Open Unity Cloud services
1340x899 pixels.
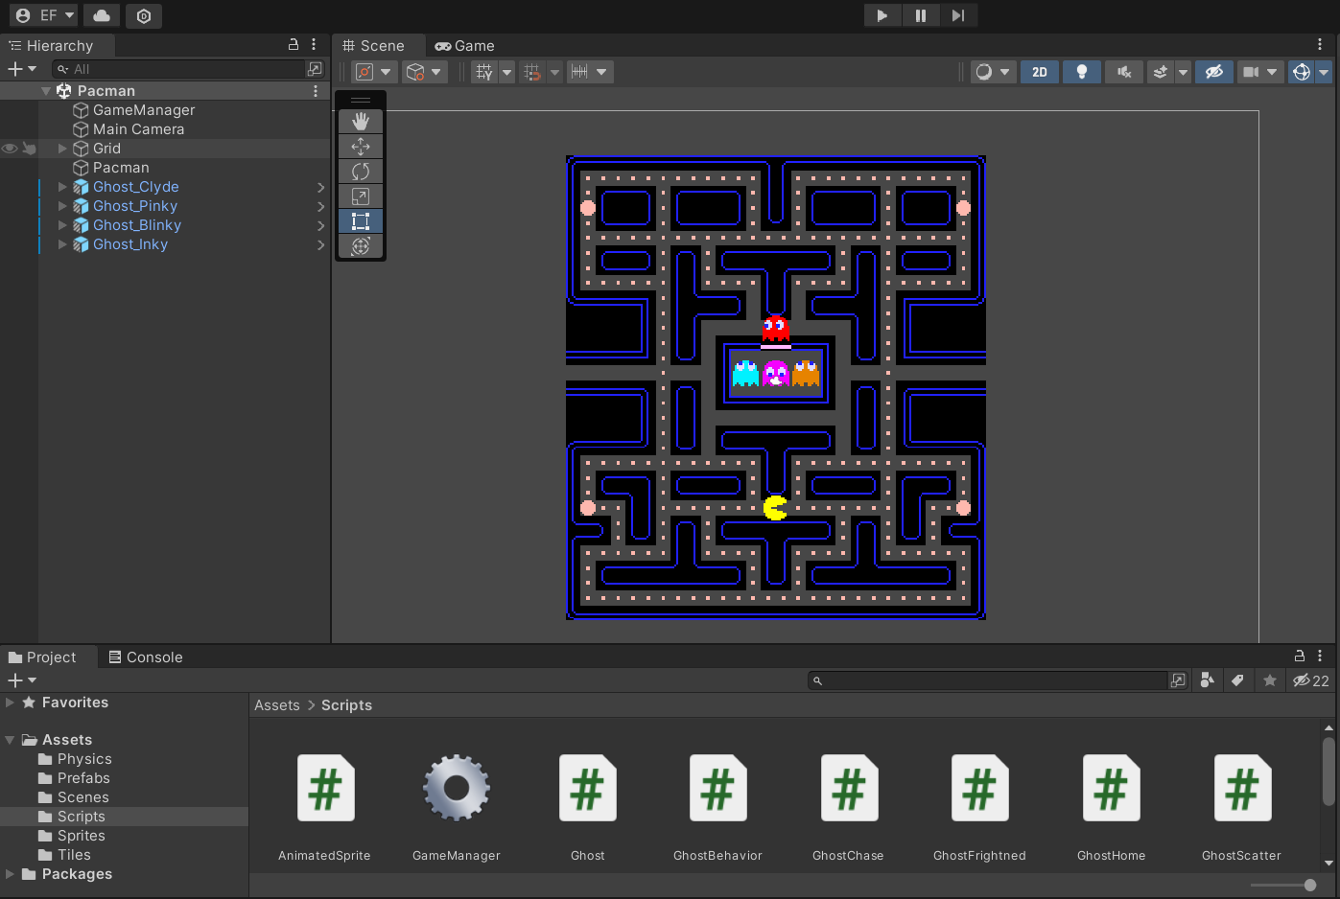click(x=102, y=15)
